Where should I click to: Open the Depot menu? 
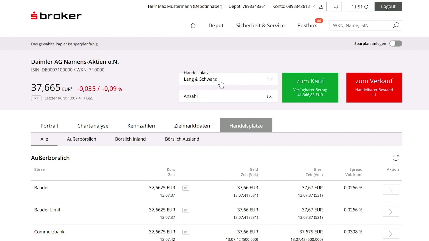pos(216,25)
